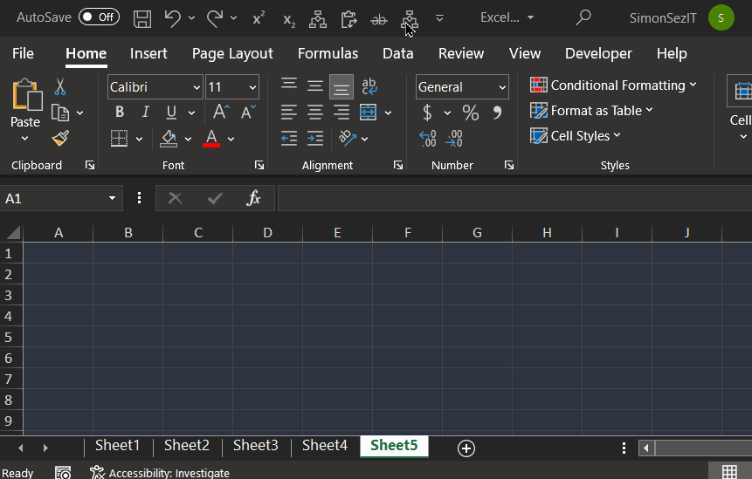Click the Strikethrough icon in title bar
752x479 pixels.
[379, 20]
